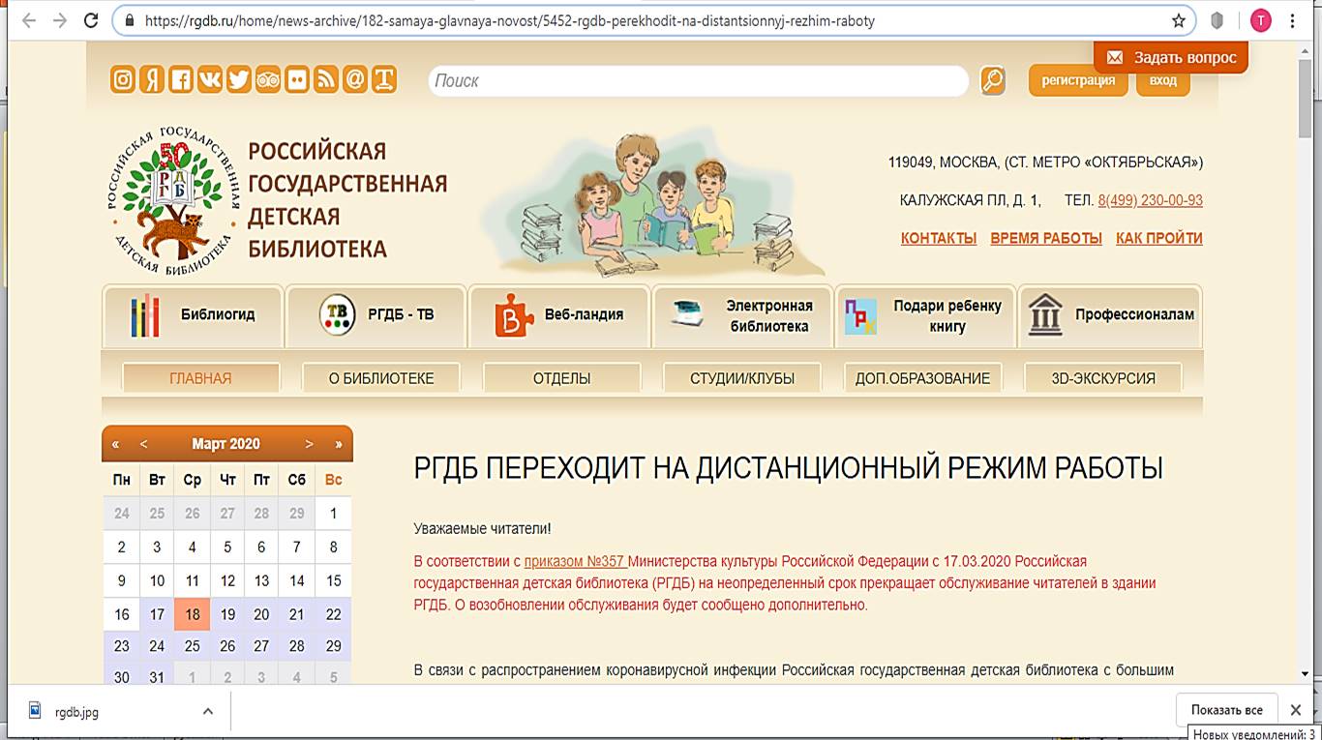Open the Yandex icon link
1322x740 pixels.
click(152, 80)
